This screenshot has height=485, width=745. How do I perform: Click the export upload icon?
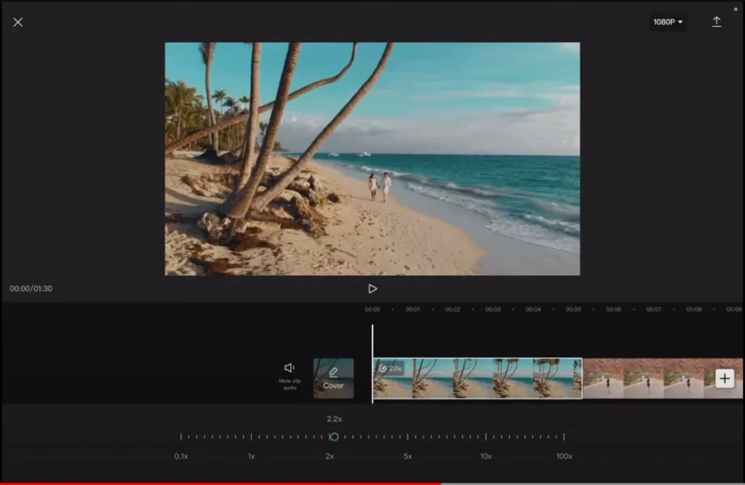tap(717, 22)
